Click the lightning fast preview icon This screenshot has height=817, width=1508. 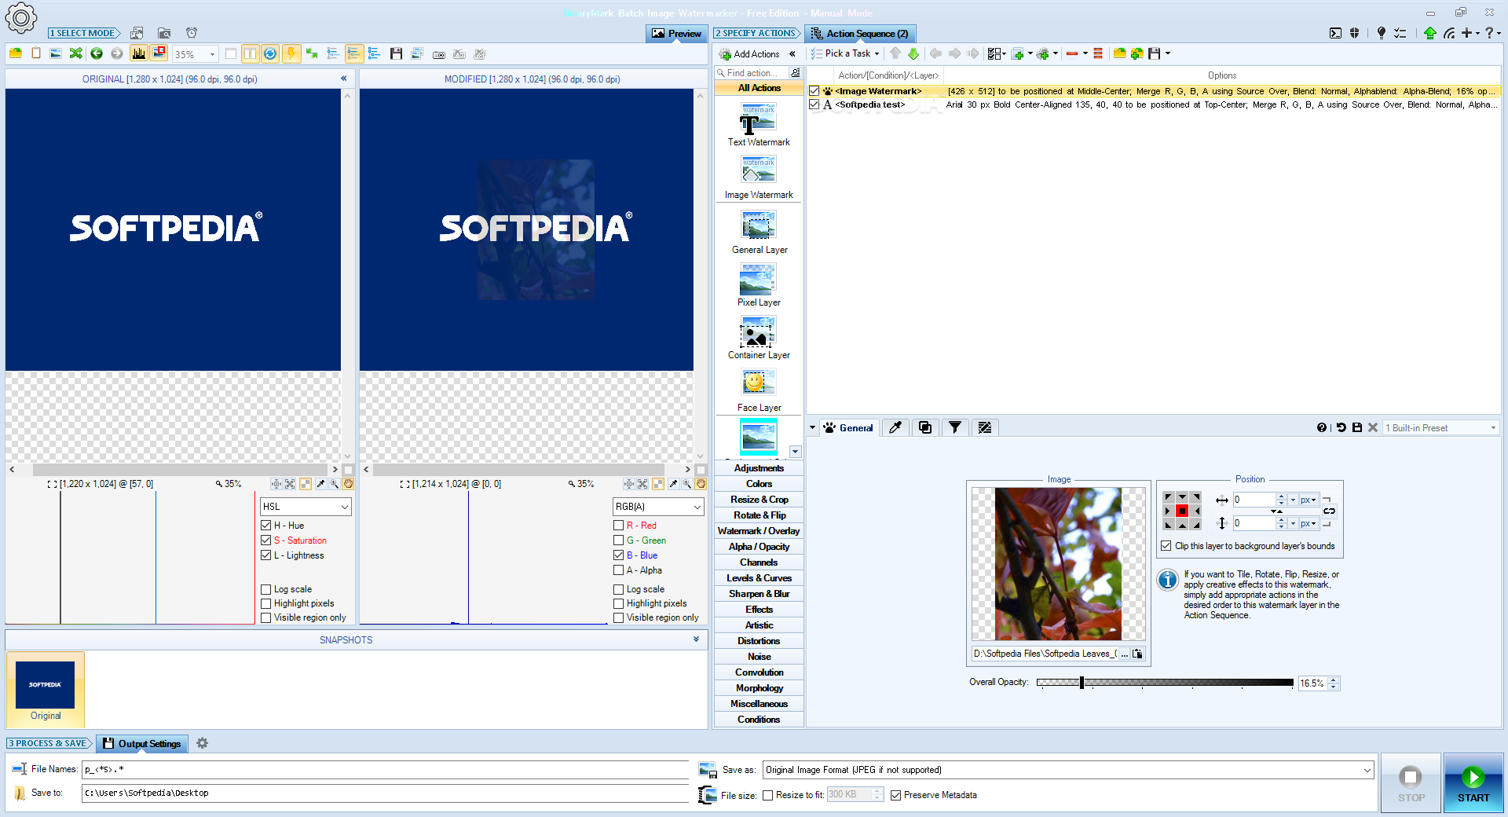[291, 53]
